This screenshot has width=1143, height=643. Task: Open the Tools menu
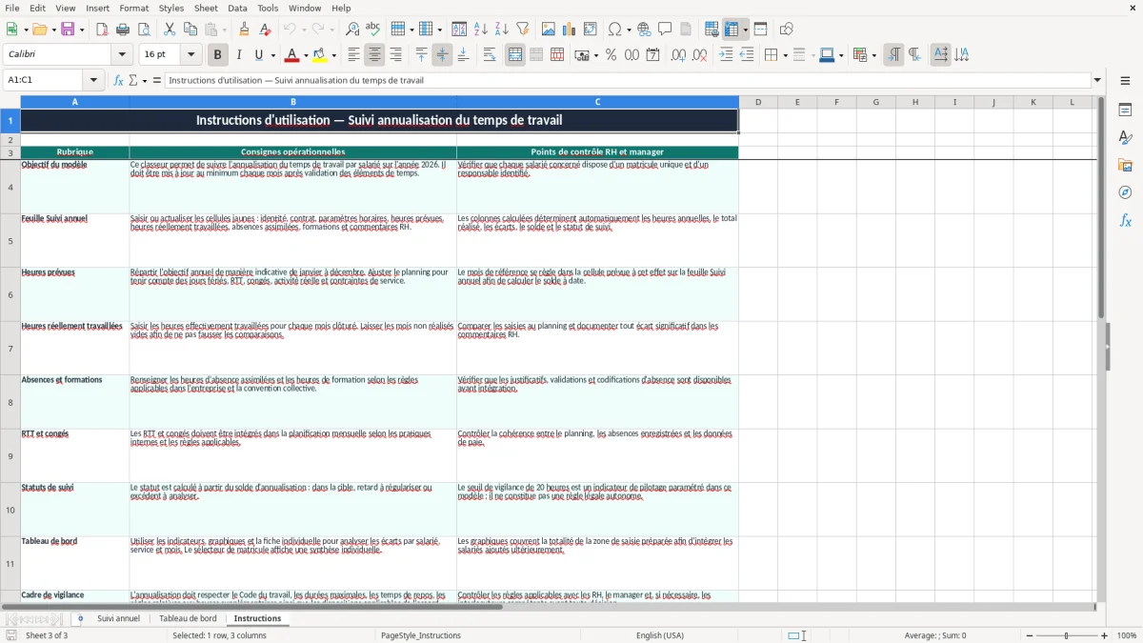(x=268, y=8)
